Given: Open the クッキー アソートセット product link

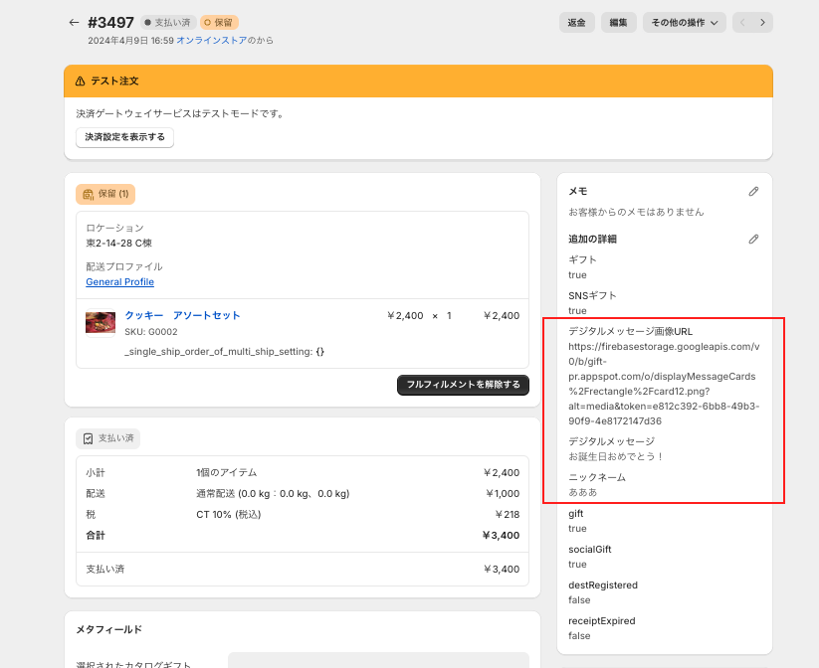Looking at the screenshot, I should tap(182, 315).
